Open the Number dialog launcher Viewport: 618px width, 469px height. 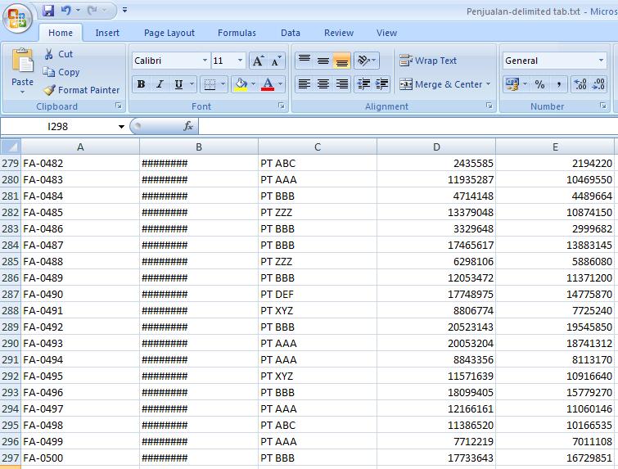click(x=603, y=106)
